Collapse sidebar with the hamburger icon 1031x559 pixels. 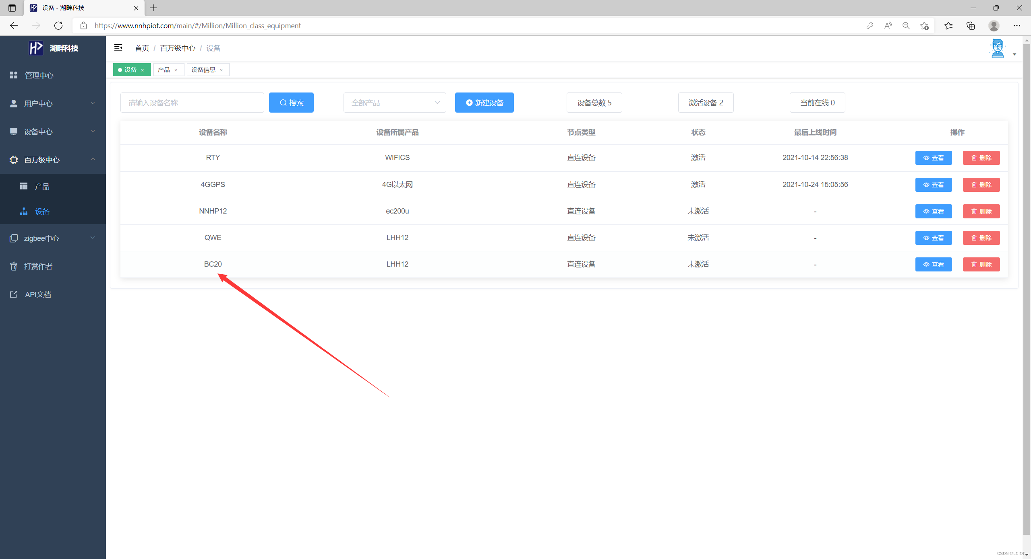(x=118, y=48)
